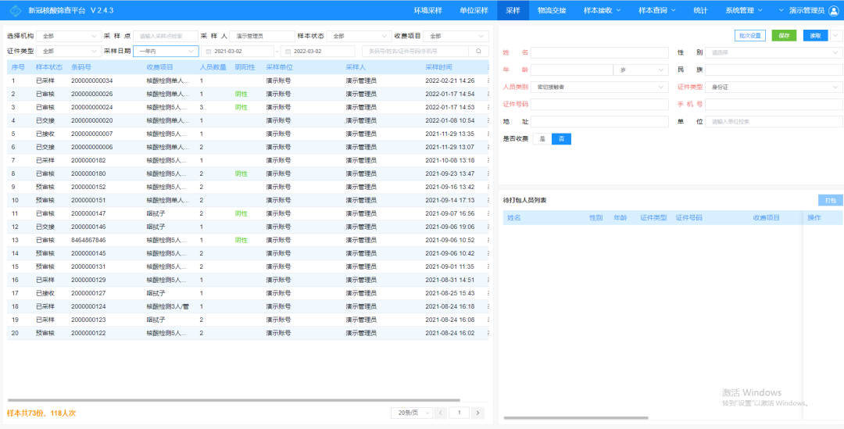Focus the 手机号 input field
The width and height of the screenshot is (844, 429).
pos(774,104)
